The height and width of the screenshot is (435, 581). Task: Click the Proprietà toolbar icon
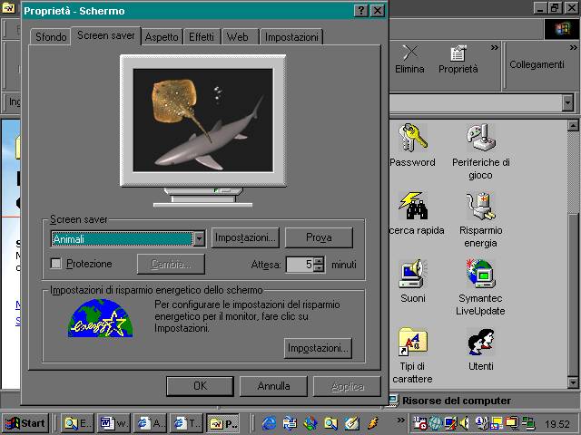(x=458, y=59)
